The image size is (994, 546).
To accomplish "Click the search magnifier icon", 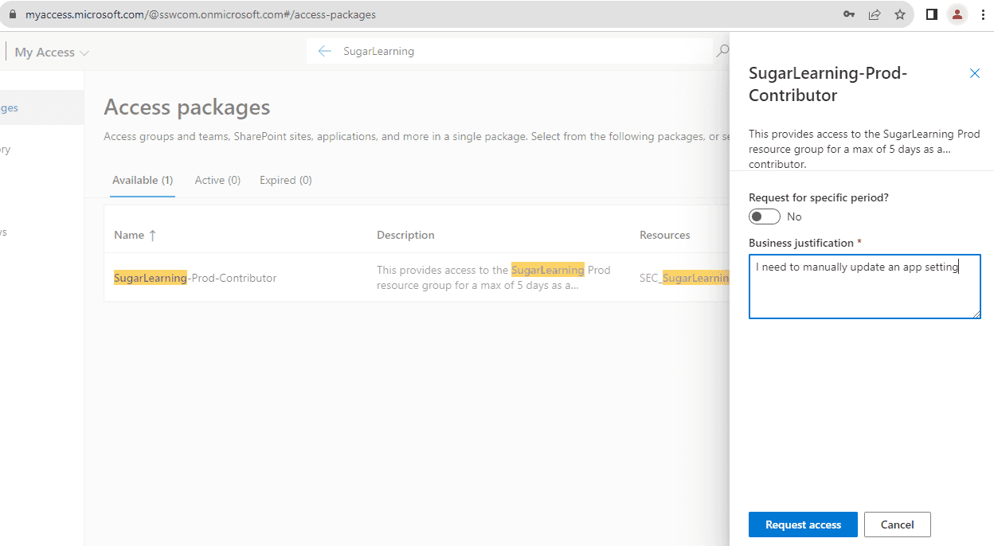I will (x=722, y=52).
